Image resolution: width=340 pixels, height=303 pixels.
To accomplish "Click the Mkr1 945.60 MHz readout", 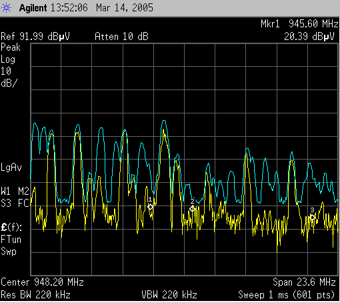I will coord(299,23).
